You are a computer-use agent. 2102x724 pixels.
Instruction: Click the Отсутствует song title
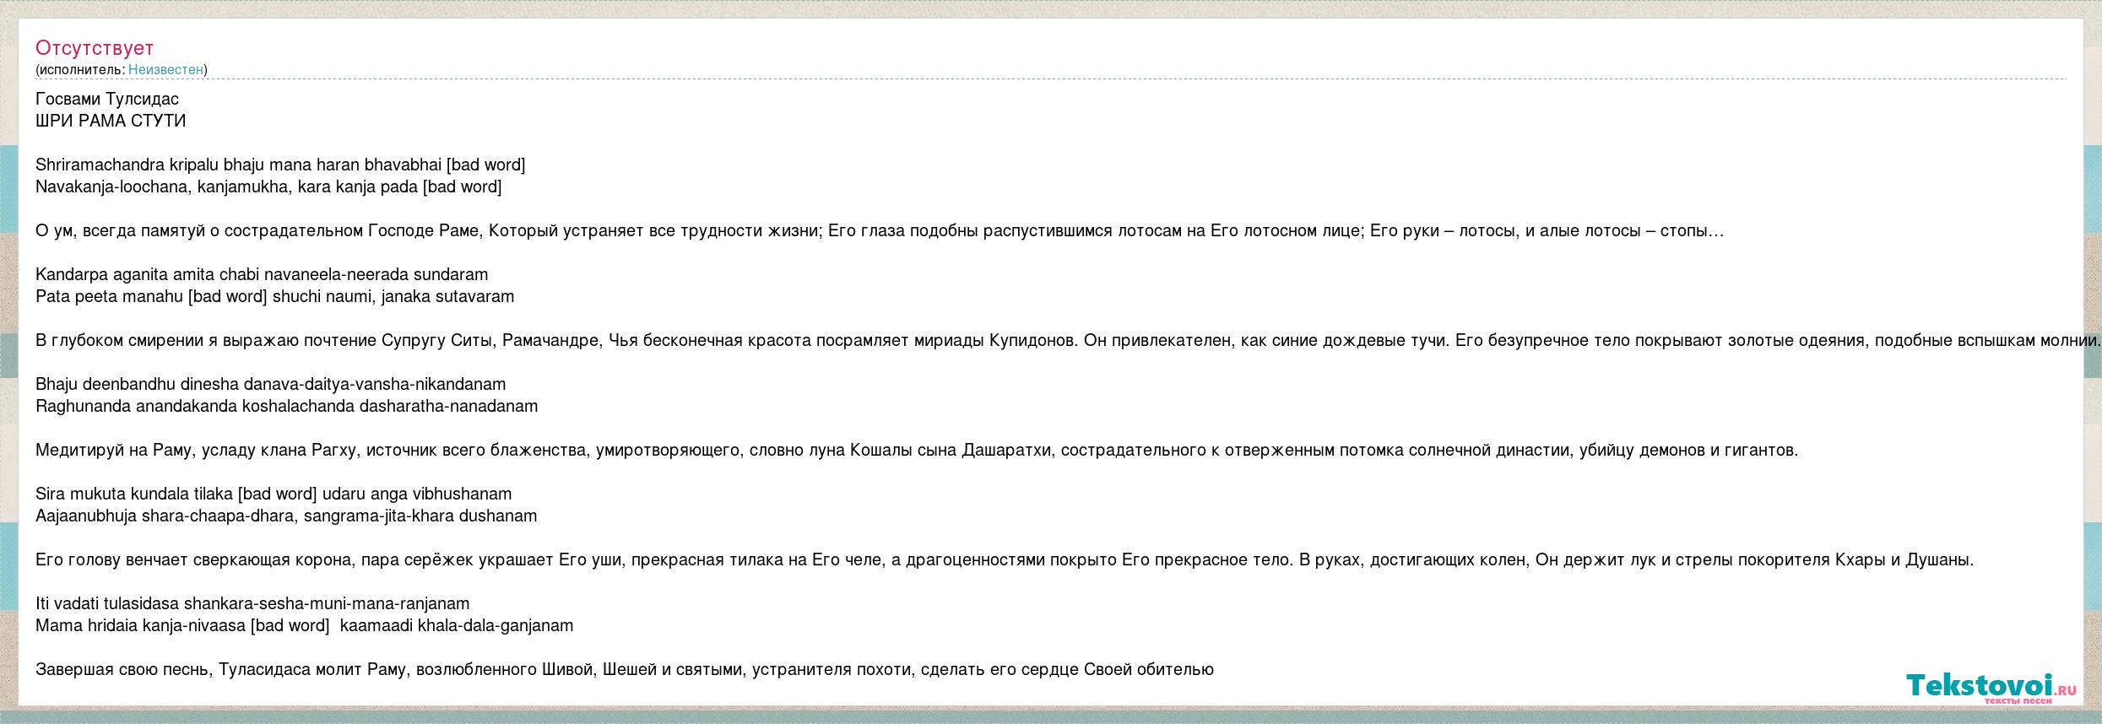95,48
